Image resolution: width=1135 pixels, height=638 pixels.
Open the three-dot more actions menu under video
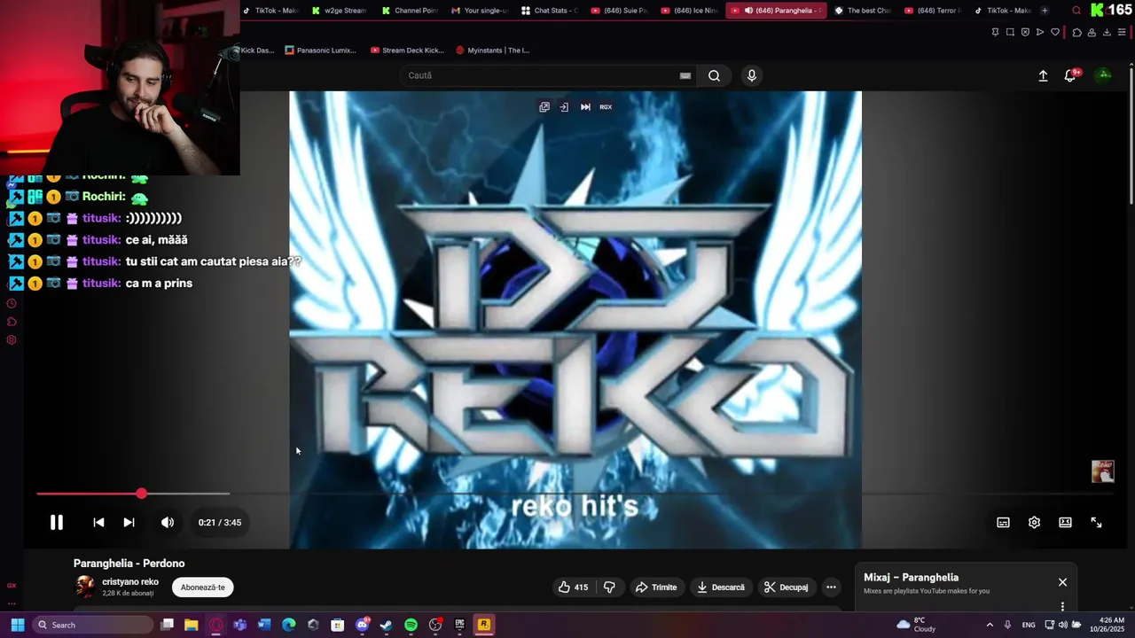(831, 587)
